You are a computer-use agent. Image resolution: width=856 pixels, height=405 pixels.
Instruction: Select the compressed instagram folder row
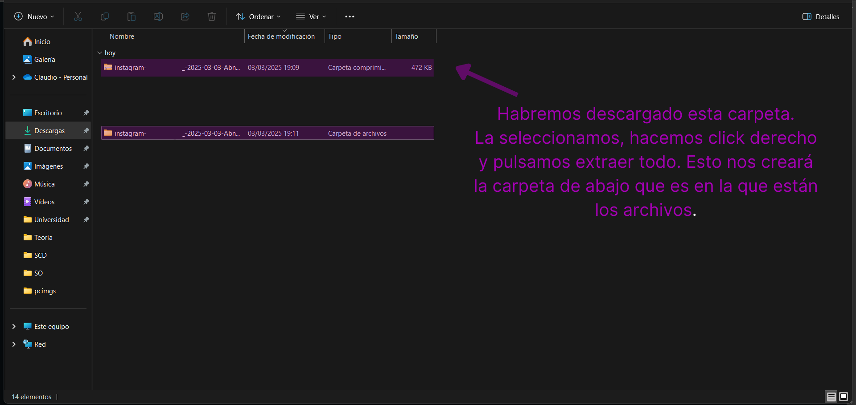click(x=267, y=68)
